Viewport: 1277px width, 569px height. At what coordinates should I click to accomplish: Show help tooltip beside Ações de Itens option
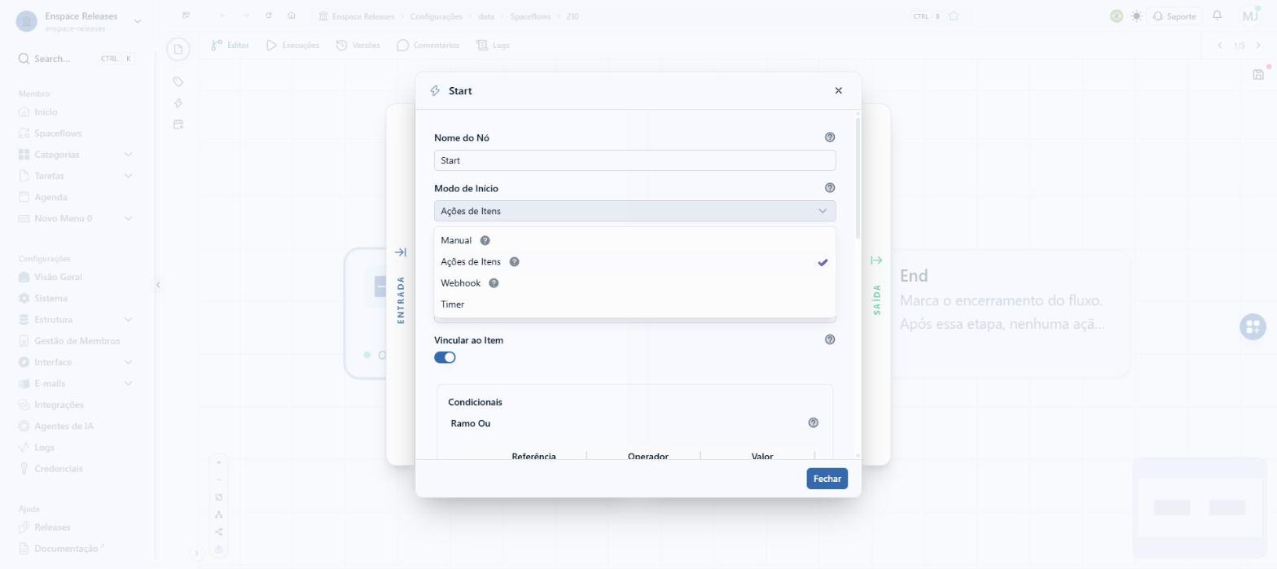pos(515,262)
